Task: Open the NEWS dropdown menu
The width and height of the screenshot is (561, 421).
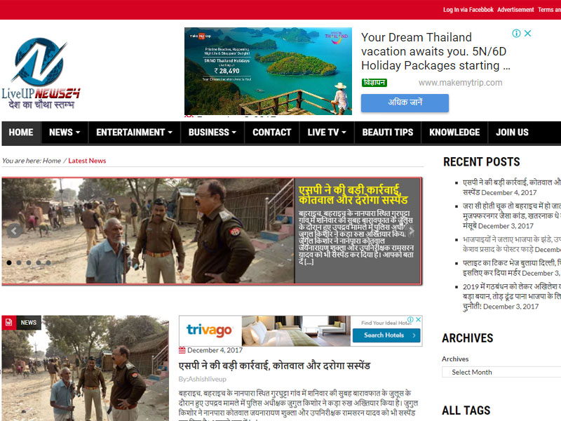Action: coord(64,133)
